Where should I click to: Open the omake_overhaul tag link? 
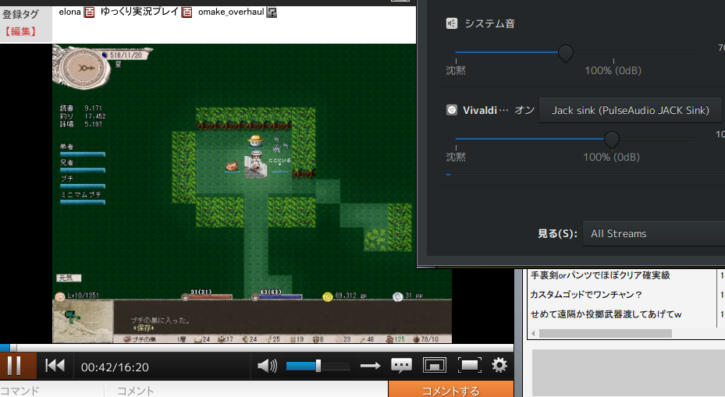(x=231, y=12)
